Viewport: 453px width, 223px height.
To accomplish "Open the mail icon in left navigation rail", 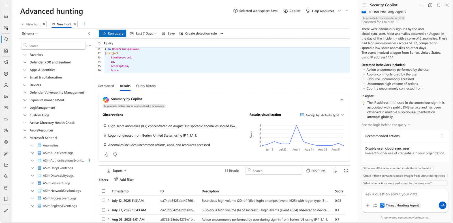I will 6,108.
